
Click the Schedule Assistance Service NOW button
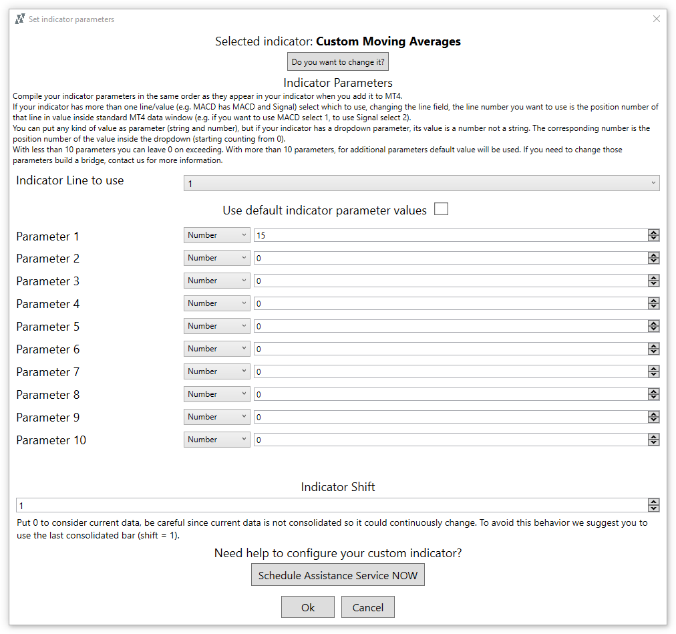pos(337,575)
